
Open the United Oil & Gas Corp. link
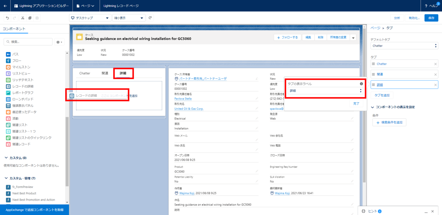(189, 109)
